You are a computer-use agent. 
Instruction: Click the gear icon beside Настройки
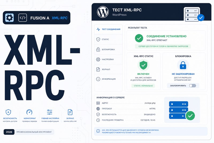pos(98,59)
